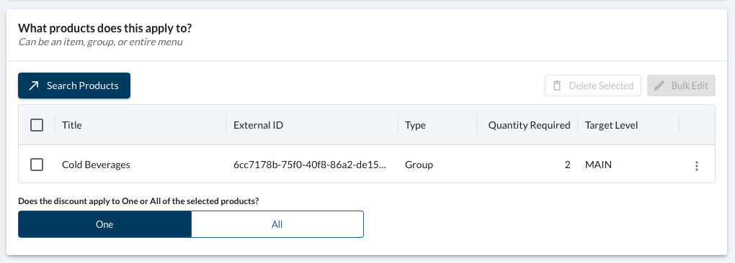Click the Quantity Required column header

tap(529, 125)
